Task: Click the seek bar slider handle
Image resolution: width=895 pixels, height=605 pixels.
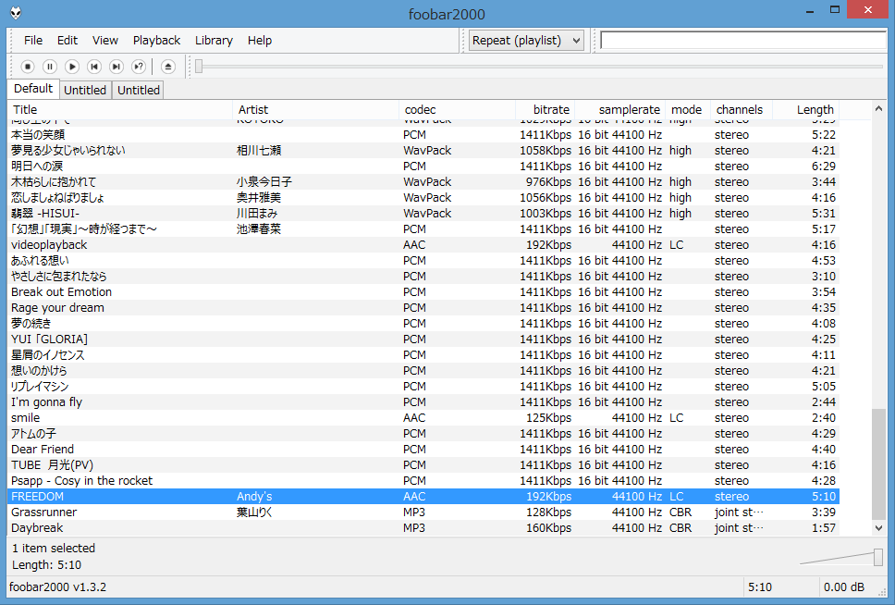Action: tap(199, 67)
